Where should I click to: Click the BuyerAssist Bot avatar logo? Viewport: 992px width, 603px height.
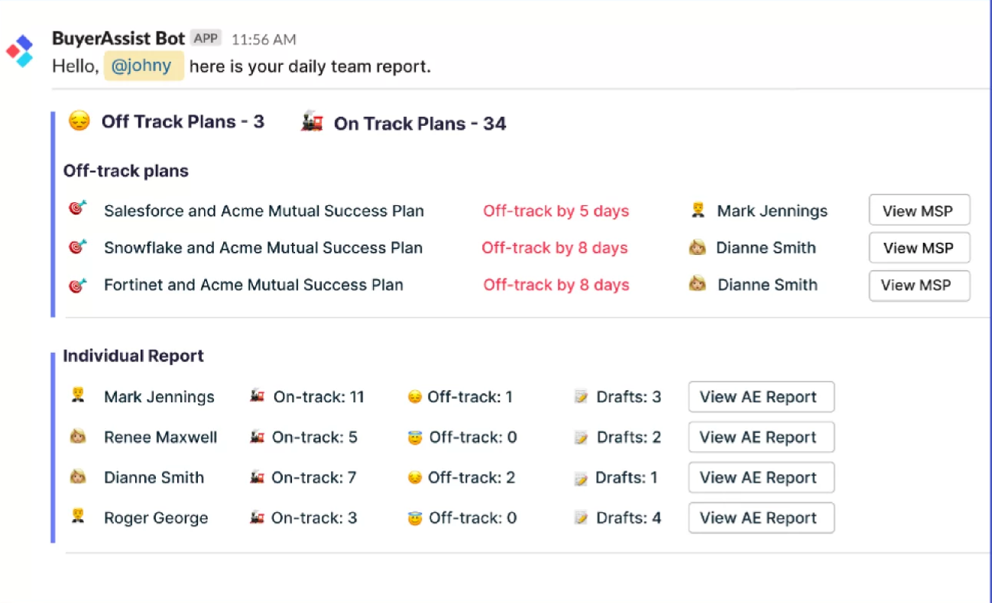(x=20, y=51)
